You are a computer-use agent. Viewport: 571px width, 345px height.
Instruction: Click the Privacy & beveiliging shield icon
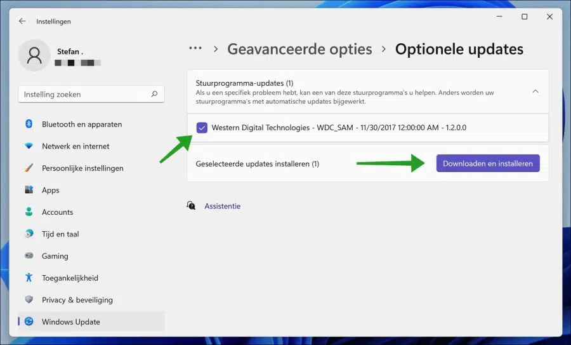pyautogui.click(x=29, y=299)
